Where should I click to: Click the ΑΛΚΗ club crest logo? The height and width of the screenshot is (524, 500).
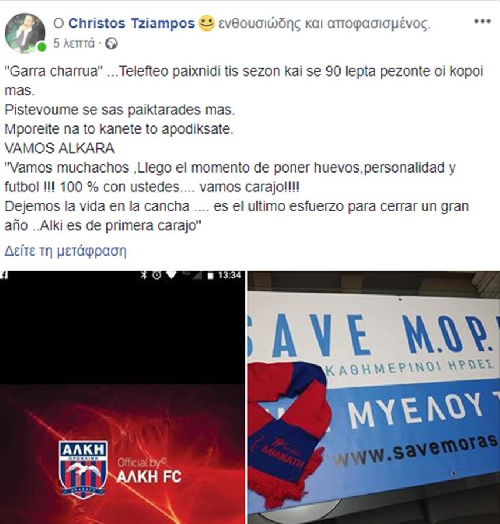pyautogui.click(x=83, y=469)
